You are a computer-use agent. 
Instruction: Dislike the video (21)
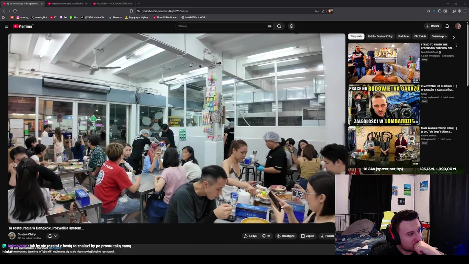point(266,236)
